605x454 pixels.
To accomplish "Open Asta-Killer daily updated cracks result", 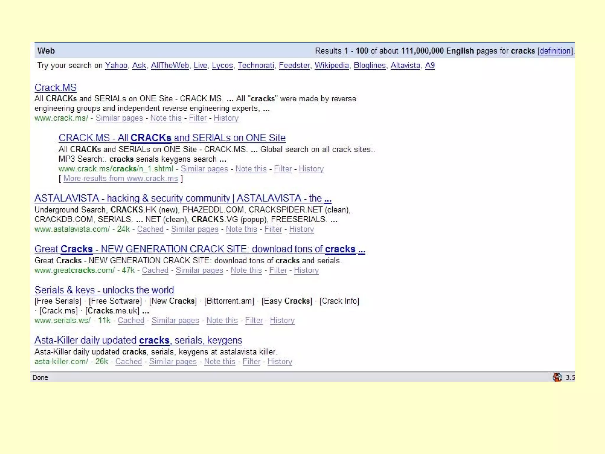I will [138, 340].
